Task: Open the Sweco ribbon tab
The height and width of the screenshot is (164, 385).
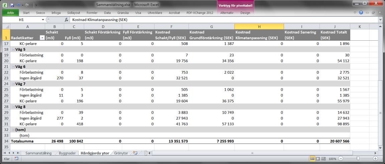Action: (x=40, y=13)
